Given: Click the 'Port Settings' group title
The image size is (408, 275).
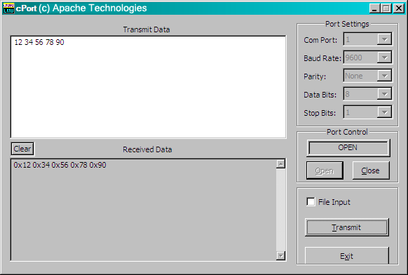Looking at the screenshot, I should (347, 24).
